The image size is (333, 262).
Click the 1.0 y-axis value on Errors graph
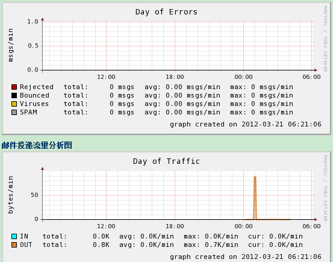[33, 22]
